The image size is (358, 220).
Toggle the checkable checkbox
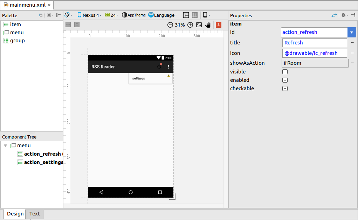[285, 88]
